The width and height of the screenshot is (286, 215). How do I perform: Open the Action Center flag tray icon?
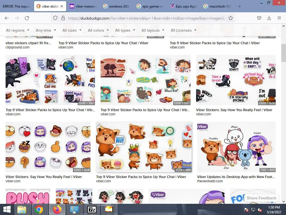(x=246, y=209)
